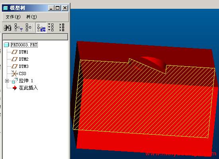Maximize the 模型树 window
Viewport: 219px width, 159px height.
(x=58, y=8)
